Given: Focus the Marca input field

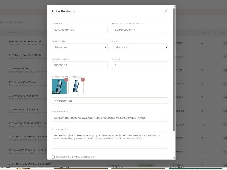Looking at the screenshot, I should [x=79, y=29].
